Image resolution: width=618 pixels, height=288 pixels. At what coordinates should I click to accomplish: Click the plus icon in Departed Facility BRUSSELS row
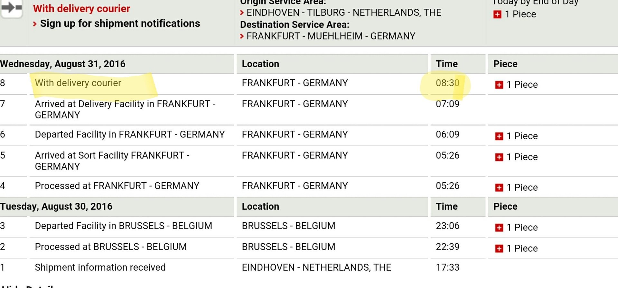click(499, 228)
